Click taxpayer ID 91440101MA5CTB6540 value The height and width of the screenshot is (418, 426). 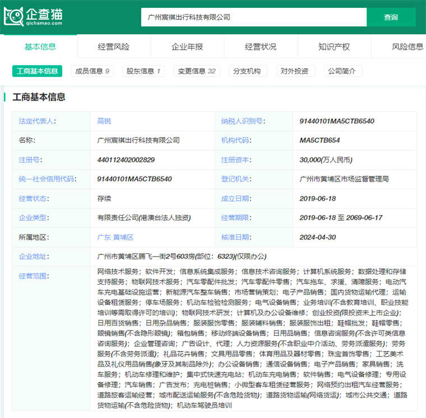(x=337, y=121)
